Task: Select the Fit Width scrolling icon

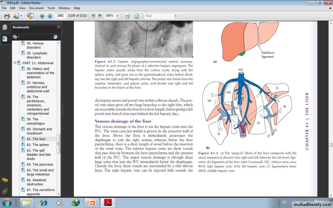Action: click(127, 16)
